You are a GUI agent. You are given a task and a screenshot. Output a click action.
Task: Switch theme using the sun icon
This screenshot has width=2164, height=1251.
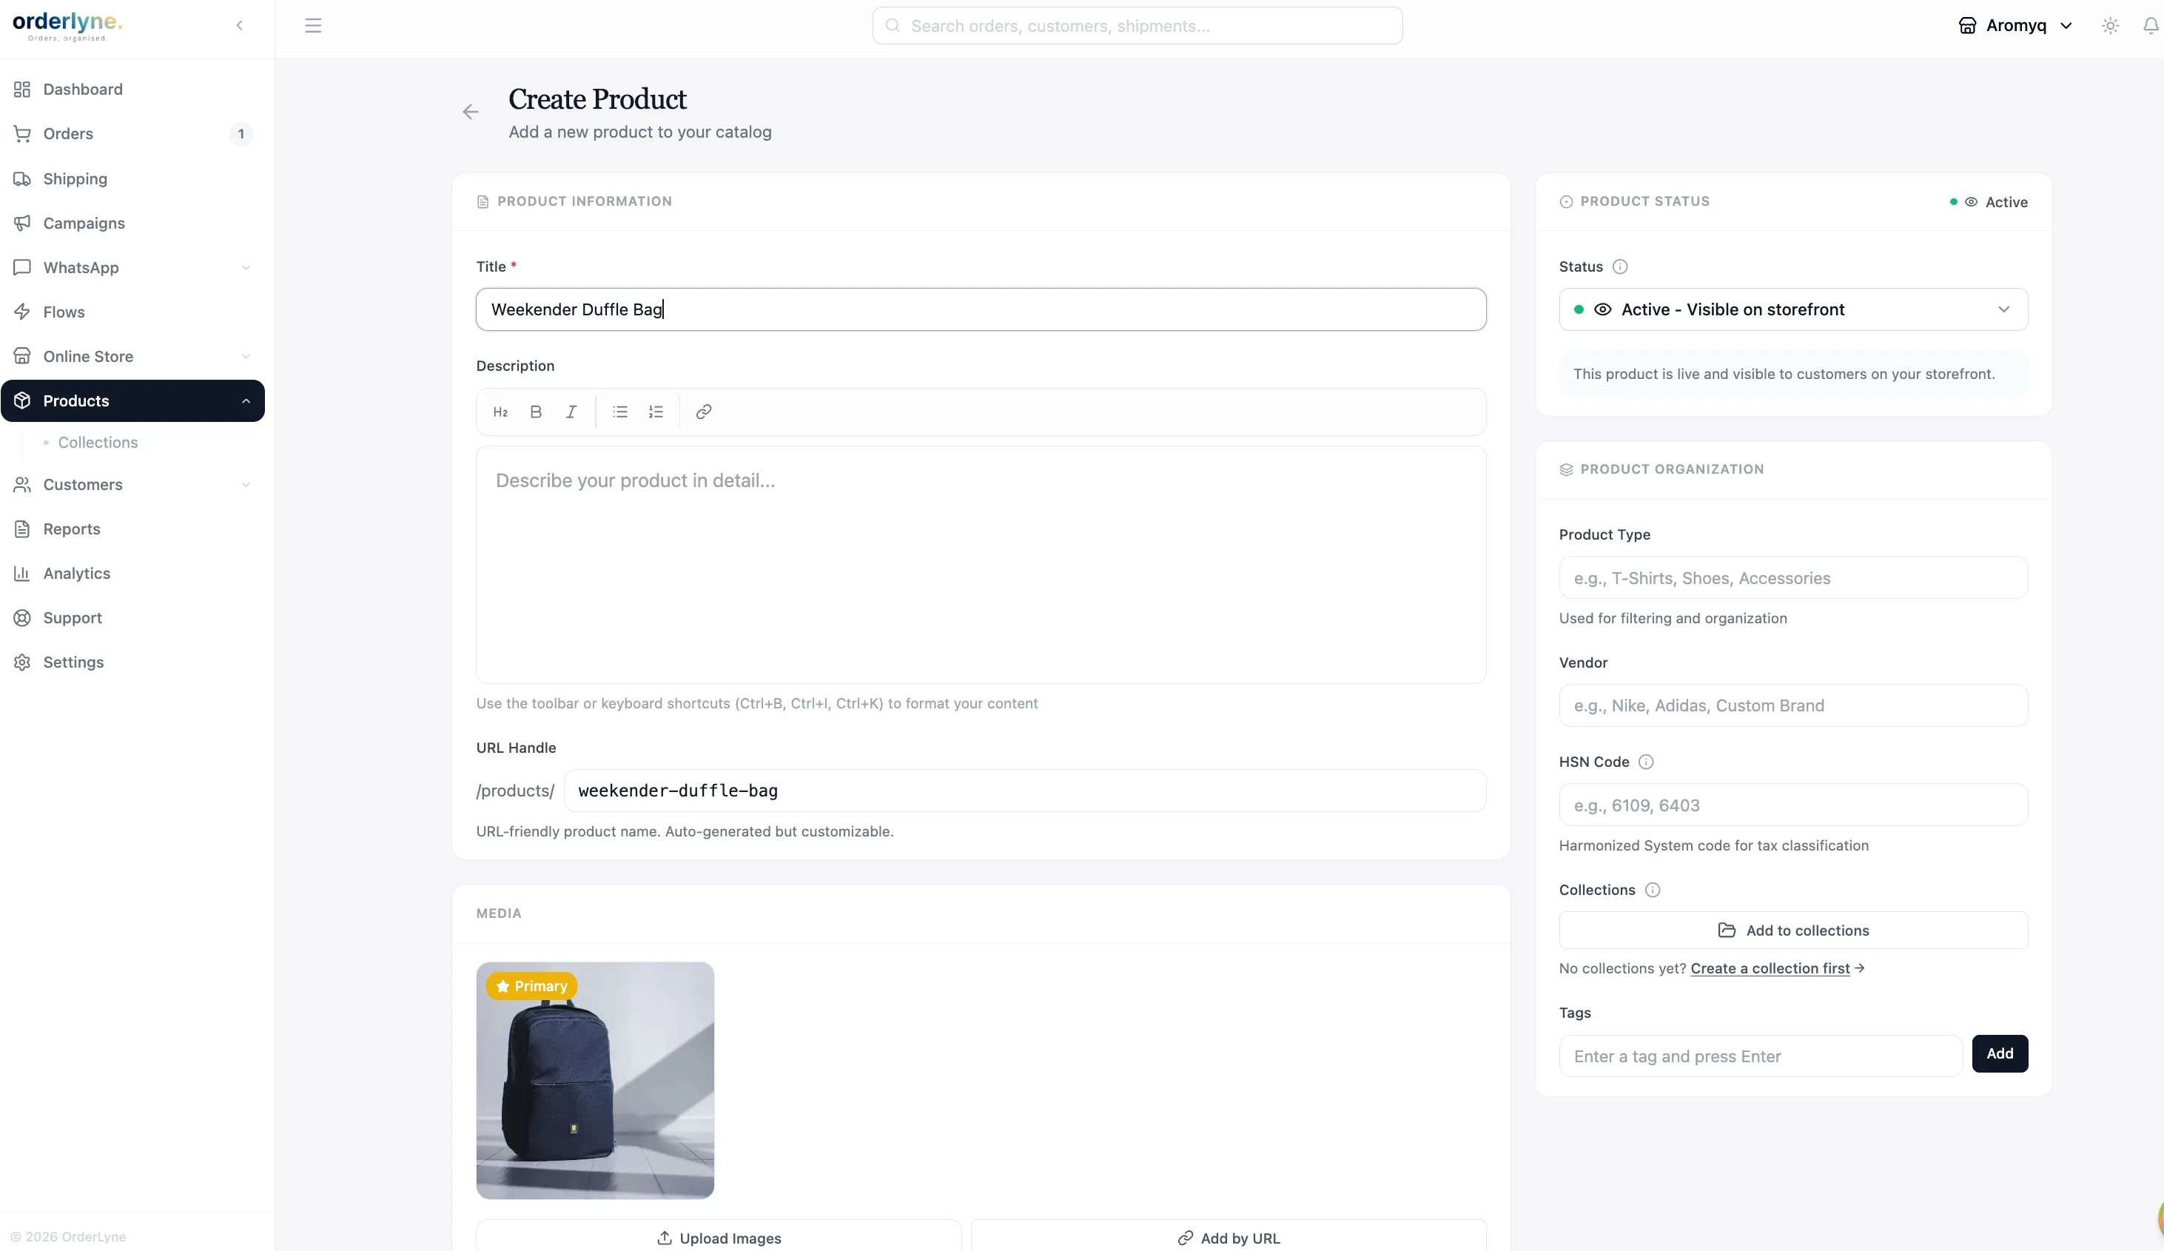(2111, 26)
